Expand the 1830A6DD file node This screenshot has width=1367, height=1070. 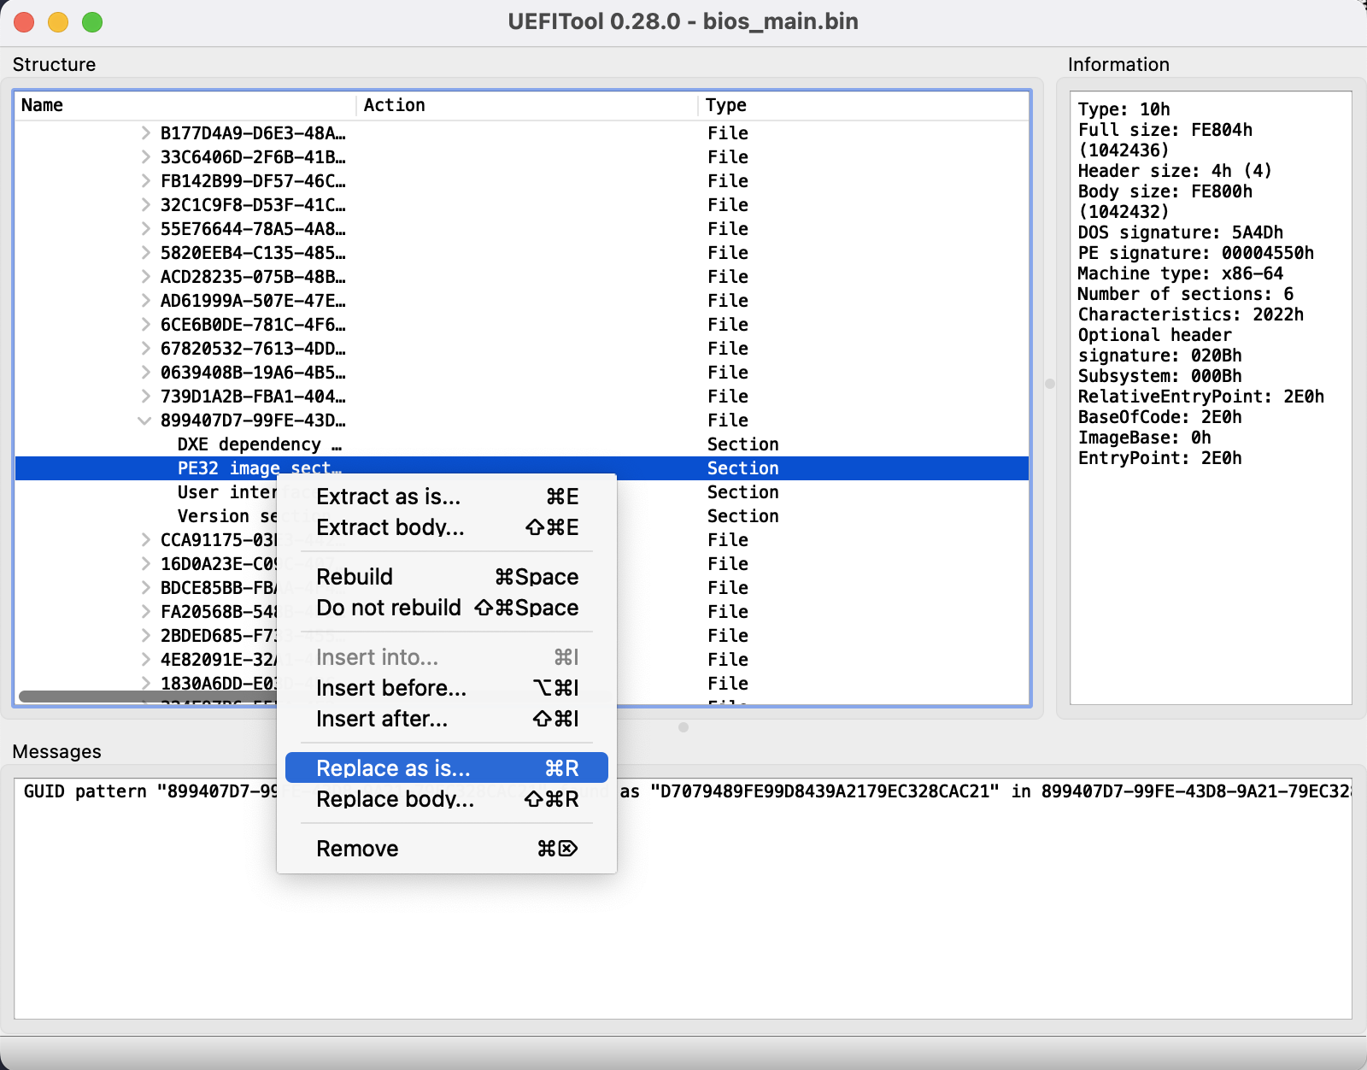[x=146, y=683]
